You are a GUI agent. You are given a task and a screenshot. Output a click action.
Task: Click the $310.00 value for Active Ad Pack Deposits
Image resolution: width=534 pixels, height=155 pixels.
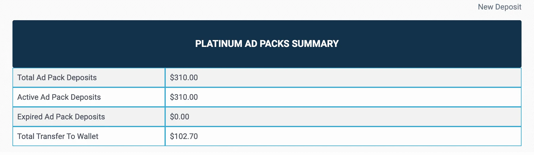pos(184,97)
